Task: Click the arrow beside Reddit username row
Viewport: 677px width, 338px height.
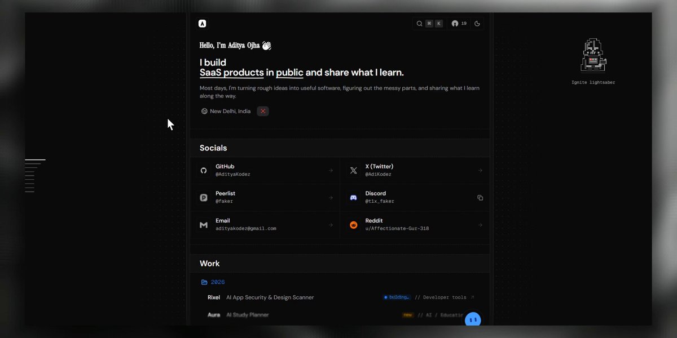Action: tap(480, 225)
